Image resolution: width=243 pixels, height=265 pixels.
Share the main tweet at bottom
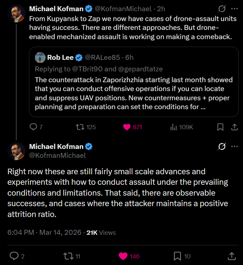coord(231,256)
